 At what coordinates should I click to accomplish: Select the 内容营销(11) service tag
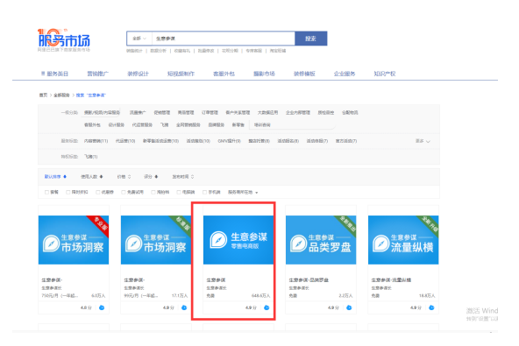click(x=96, y=141)
